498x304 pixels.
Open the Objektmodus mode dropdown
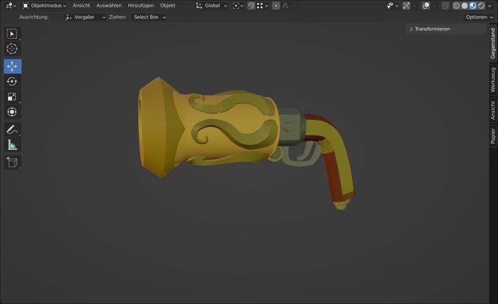pyautogui.click(x=44, y=6)
